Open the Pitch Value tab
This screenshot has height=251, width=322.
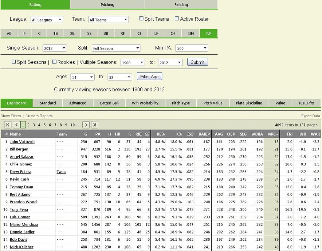coord(213,103)
